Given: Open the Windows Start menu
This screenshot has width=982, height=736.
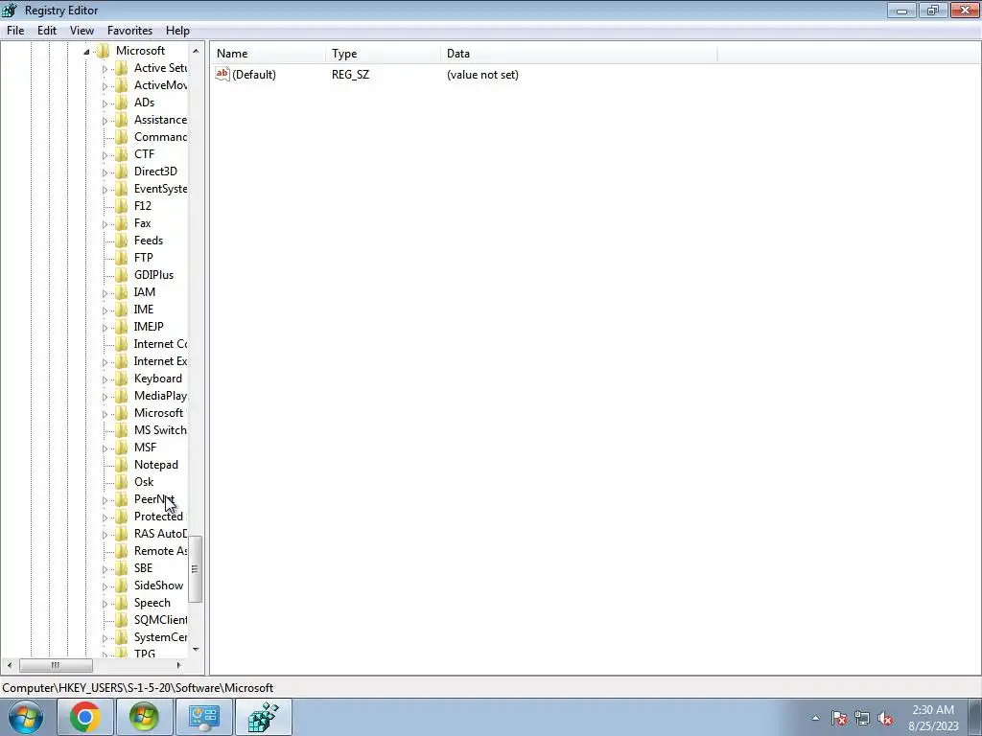Looking at the screenshot, I should 26,717.
